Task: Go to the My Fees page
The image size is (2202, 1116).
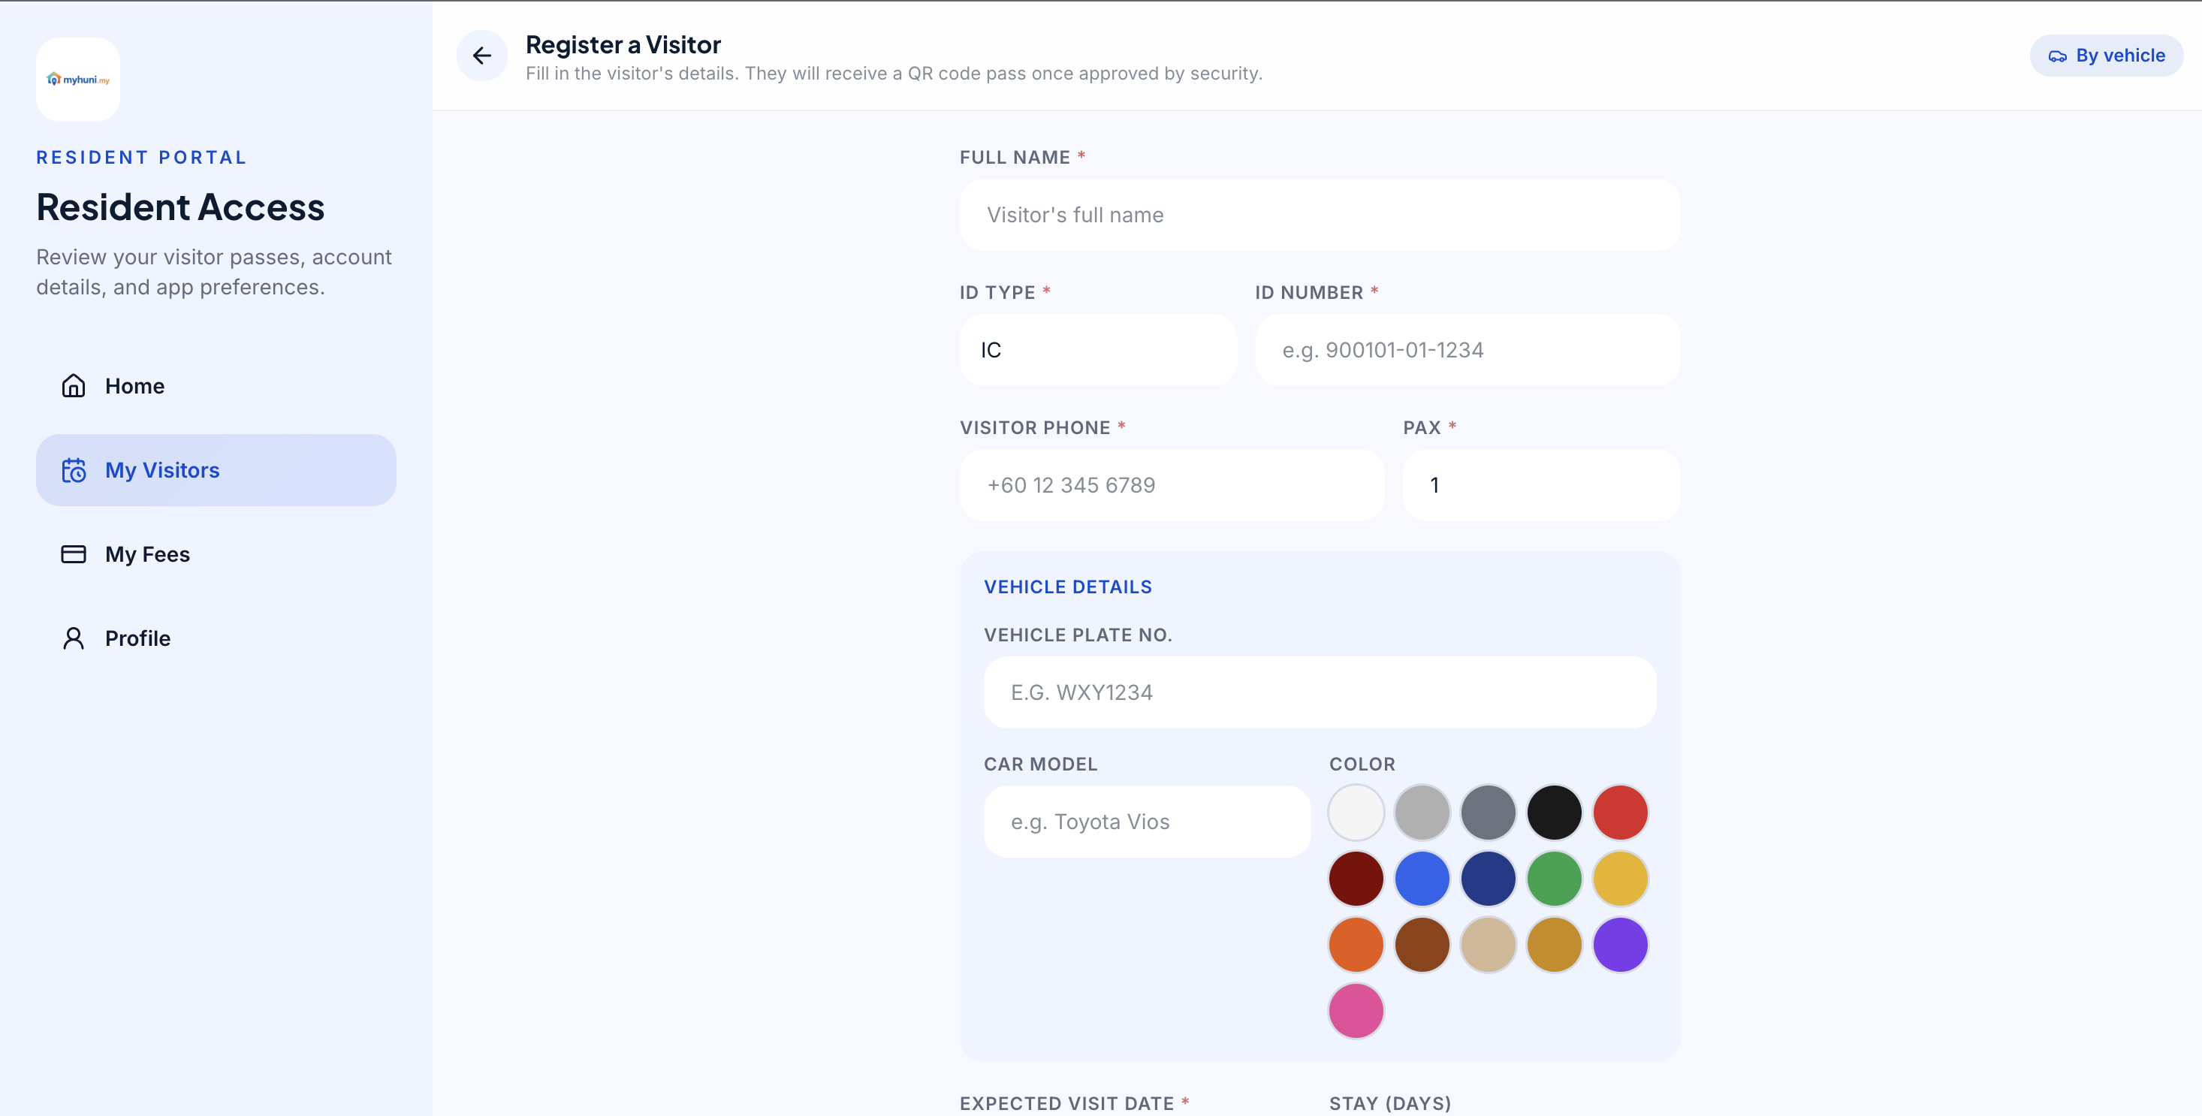Action: 147,554
